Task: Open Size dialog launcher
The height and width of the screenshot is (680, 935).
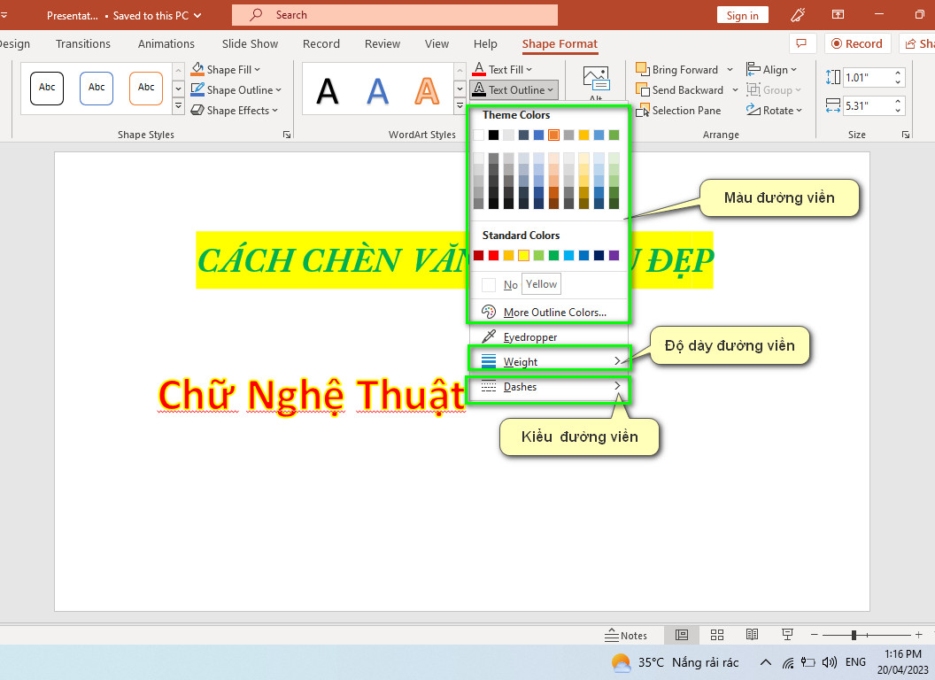Action: 906,135
